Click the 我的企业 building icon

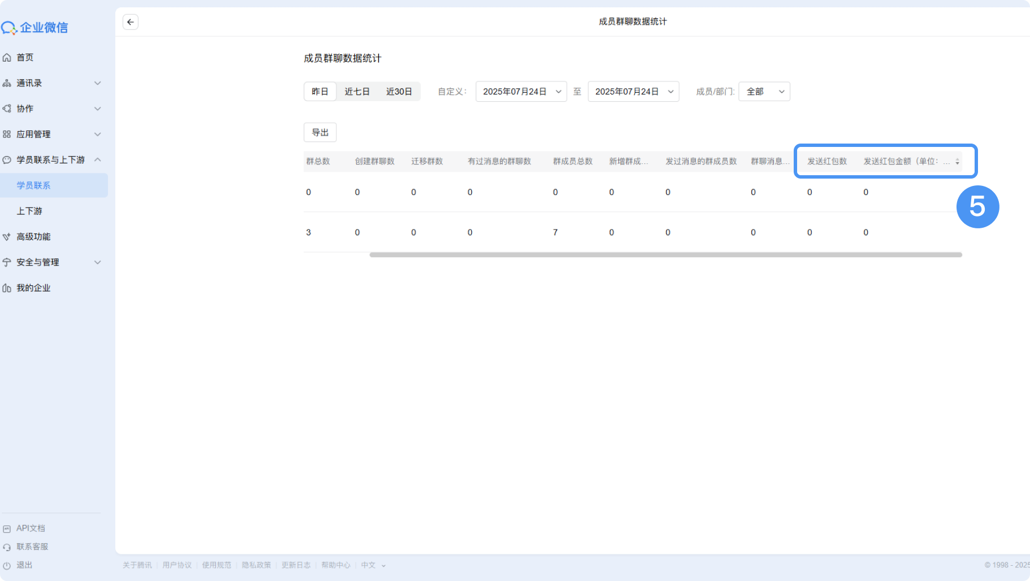tap(7, 288)
